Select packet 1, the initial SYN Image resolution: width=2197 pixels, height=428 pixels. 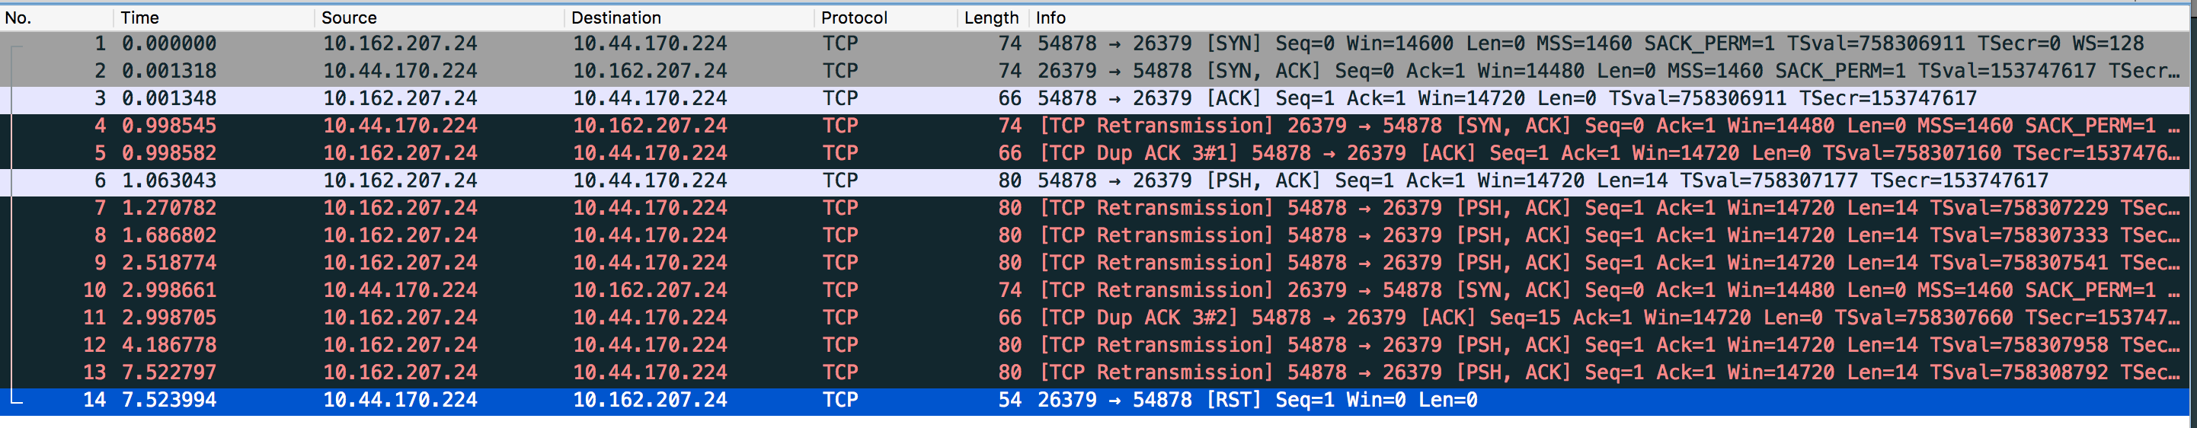pyautogui.click(x=1098, y=43)
